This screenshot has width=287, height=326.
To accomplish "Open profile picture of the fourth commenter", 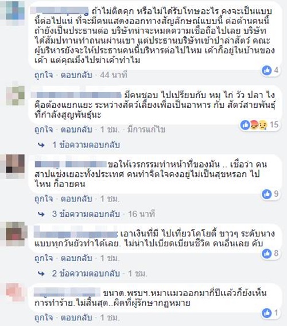I will pyautogui.click(x=15, y=234).
